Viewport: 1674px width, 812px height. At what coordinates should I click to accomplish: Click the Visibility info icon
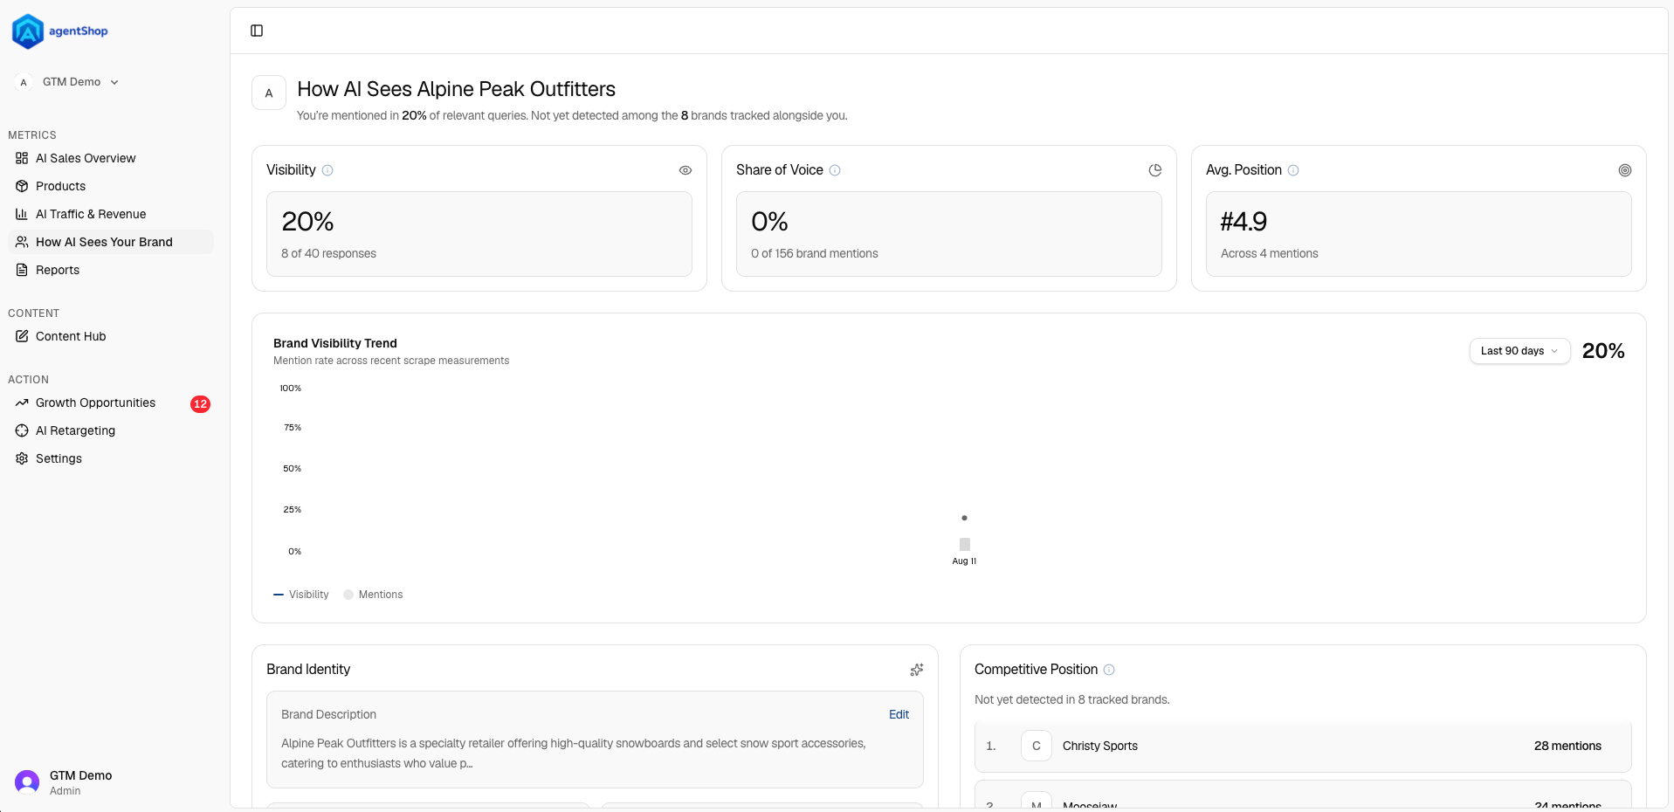(327, 170)
